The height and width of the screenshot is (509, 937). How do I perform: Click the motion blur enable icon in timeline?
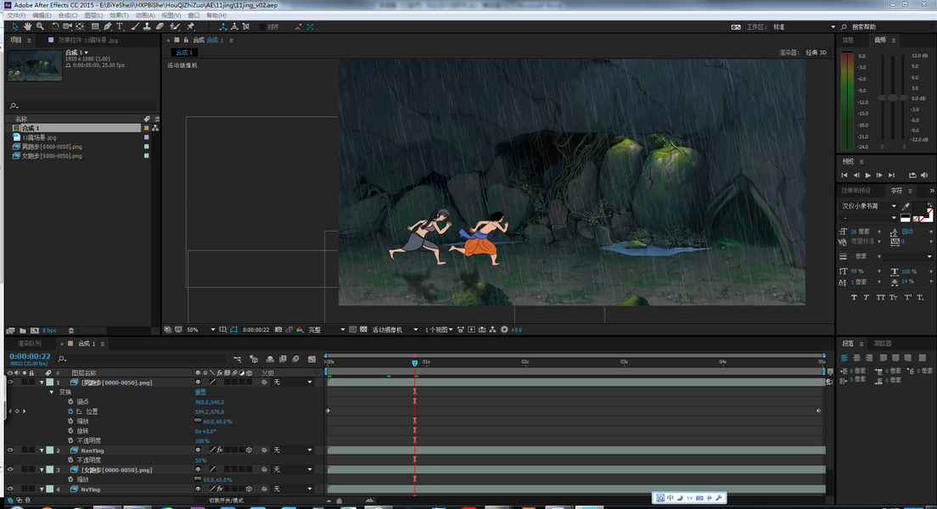(296, 359)
